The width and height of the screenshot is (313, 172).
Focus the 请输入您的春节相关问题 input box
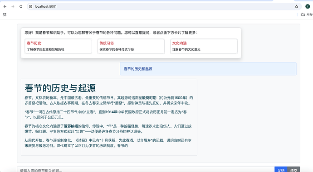point(146,169)
